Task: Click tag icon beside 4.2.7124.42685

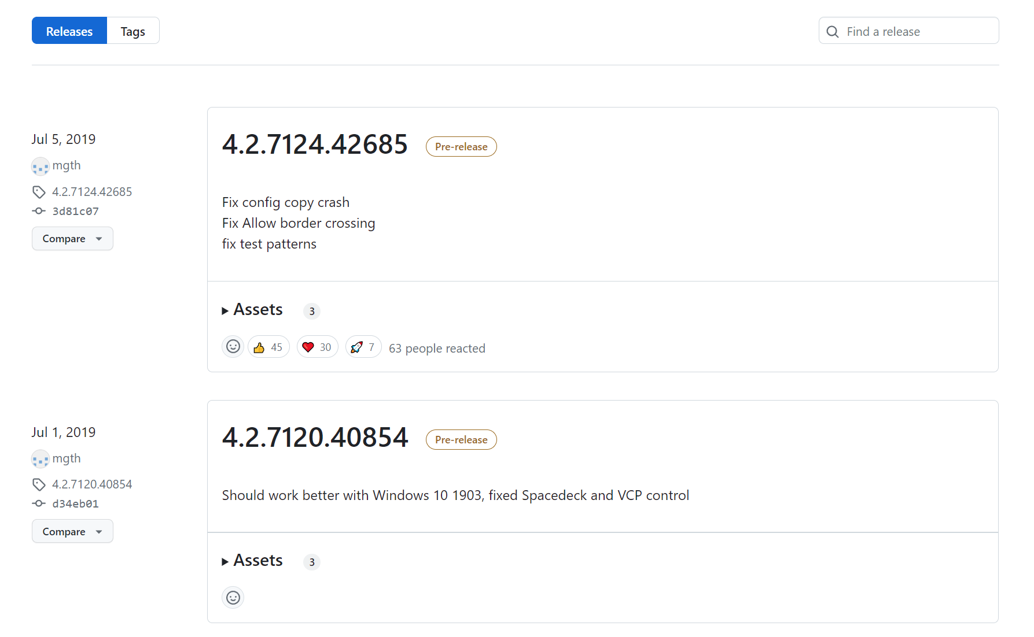Action: tap(39, 192)
